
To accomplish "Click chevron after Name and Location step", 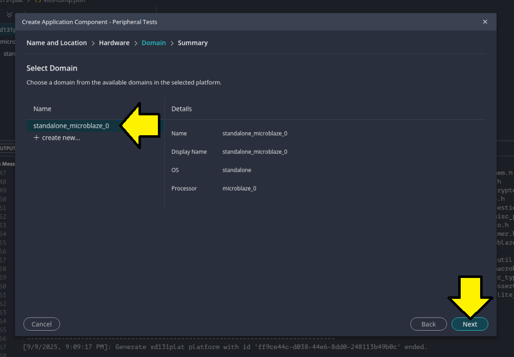I will coord(93,43).
